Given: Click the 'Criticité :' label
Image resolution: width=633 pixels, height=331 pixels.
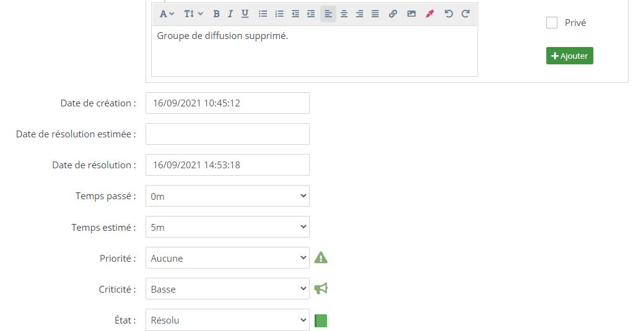Looking at the screenshot, I should coord(118,289).
